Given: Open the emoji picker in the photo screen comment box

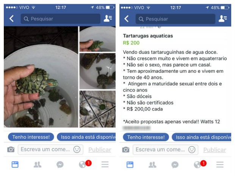Looking at the screenshot, I should [x=77, y=150].
